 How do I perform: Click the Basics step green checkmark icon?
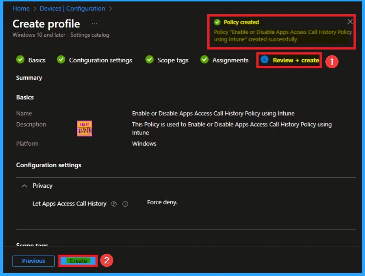tap(20, 59)
